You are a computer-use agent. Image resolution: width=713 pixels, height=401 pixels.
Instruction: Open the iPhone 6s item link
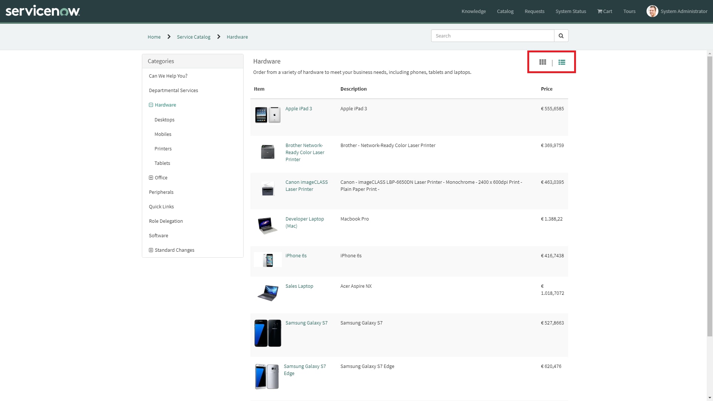point(296,255)
